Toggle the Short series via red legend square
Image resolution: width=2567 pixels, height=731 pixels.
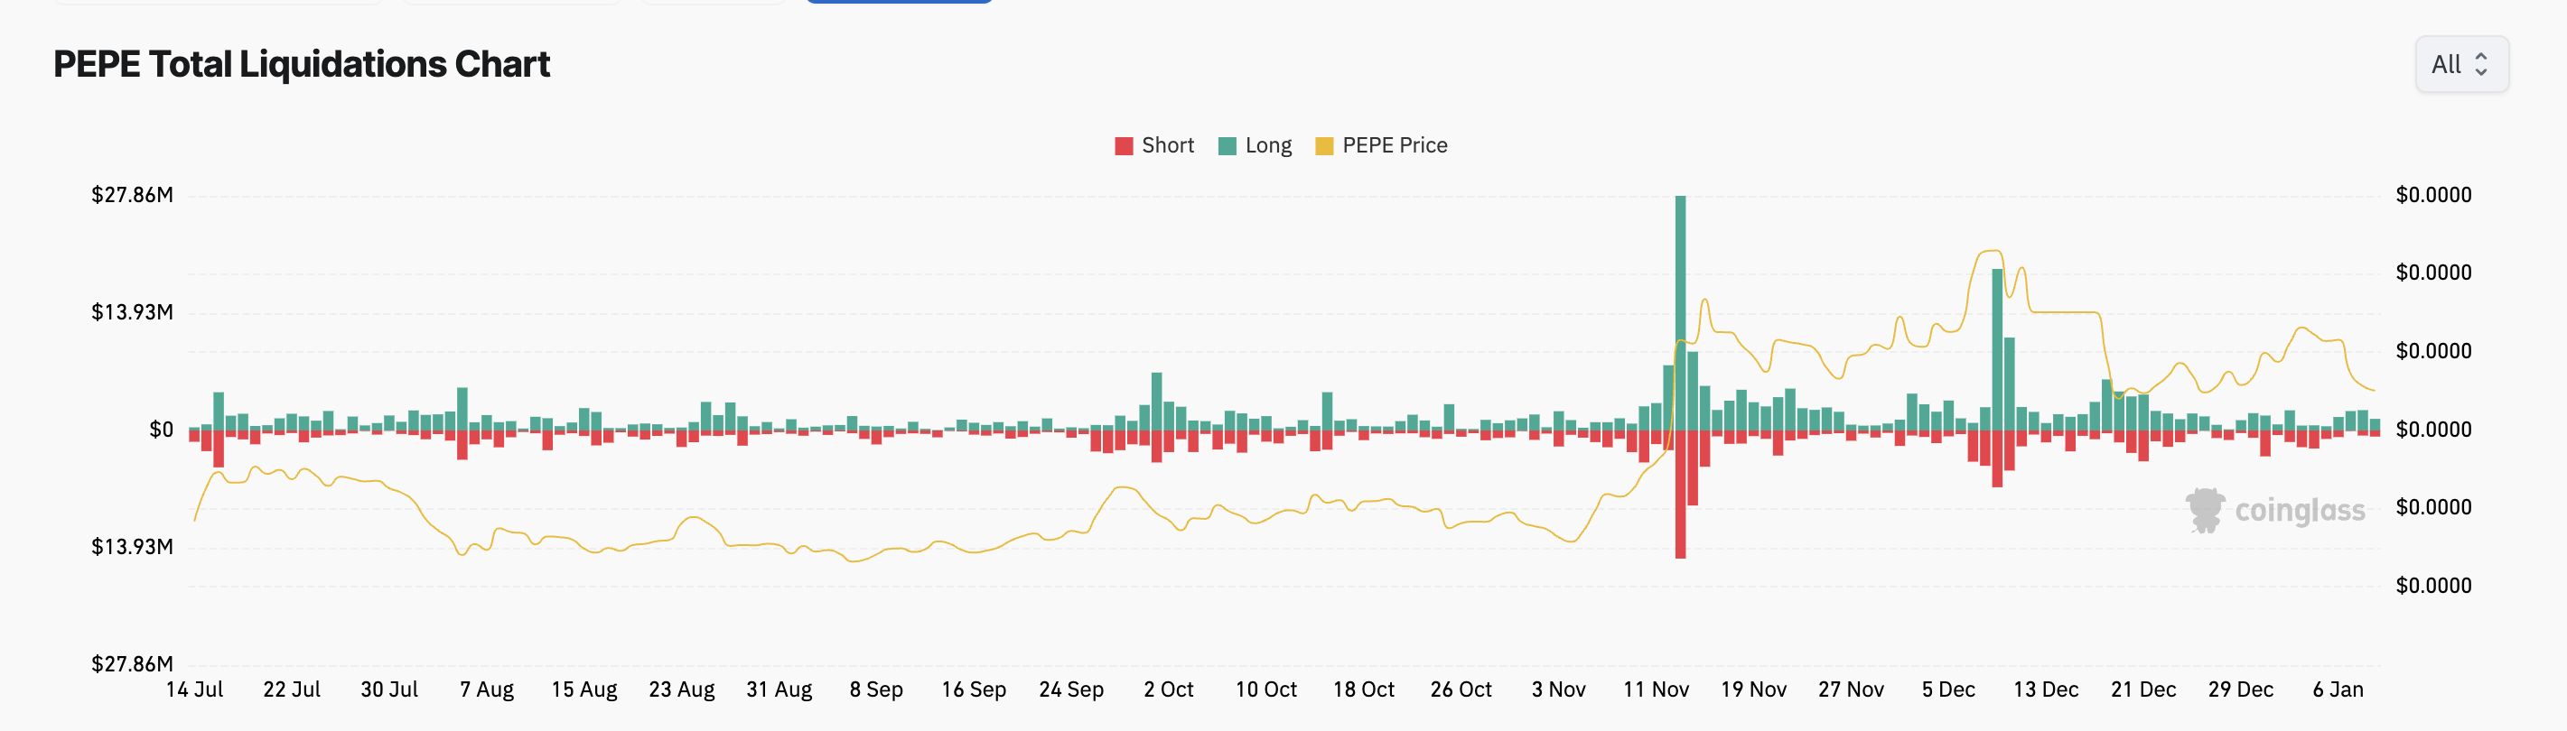coord(1123,146)
